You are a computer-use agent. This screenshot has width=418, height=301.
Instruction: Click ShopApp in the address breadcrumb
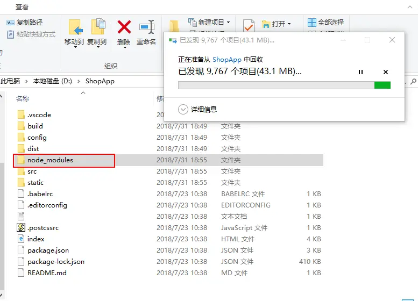(x=100, y=81)
